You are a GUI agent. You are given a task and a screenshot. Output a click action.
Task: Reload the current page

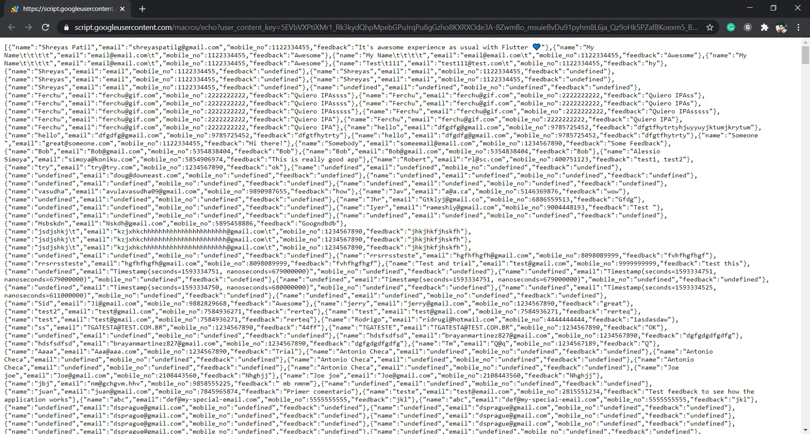pos(46,27)
